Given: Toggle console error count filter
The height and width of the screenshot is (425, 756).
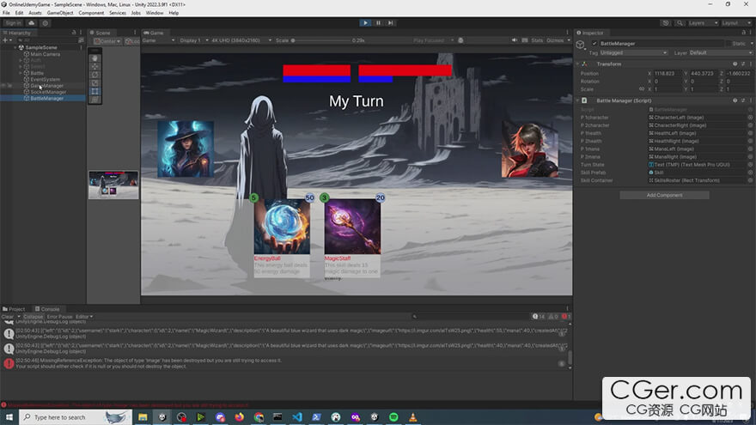Looking at the screenshot, I should (x=566, y=317).
